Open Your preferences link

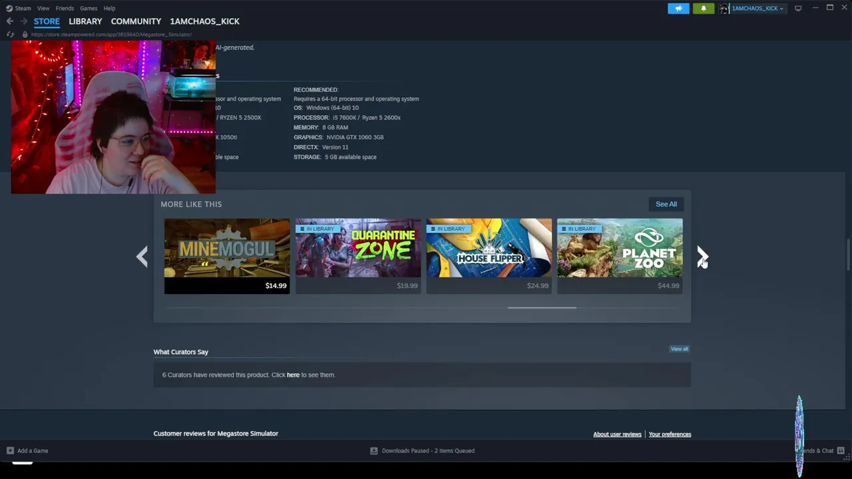(670, 434)
